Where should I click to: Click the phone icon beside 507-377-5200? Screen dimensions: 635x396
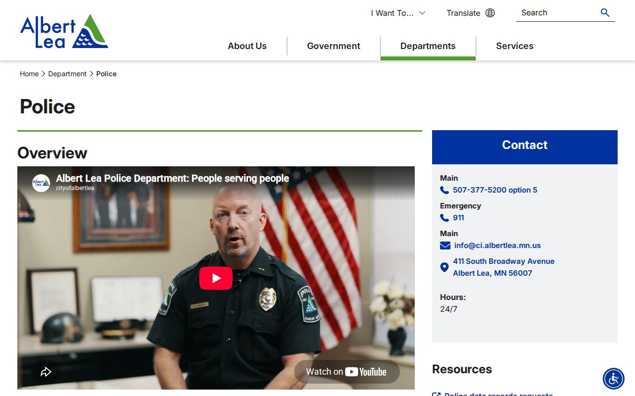(444, 190)
